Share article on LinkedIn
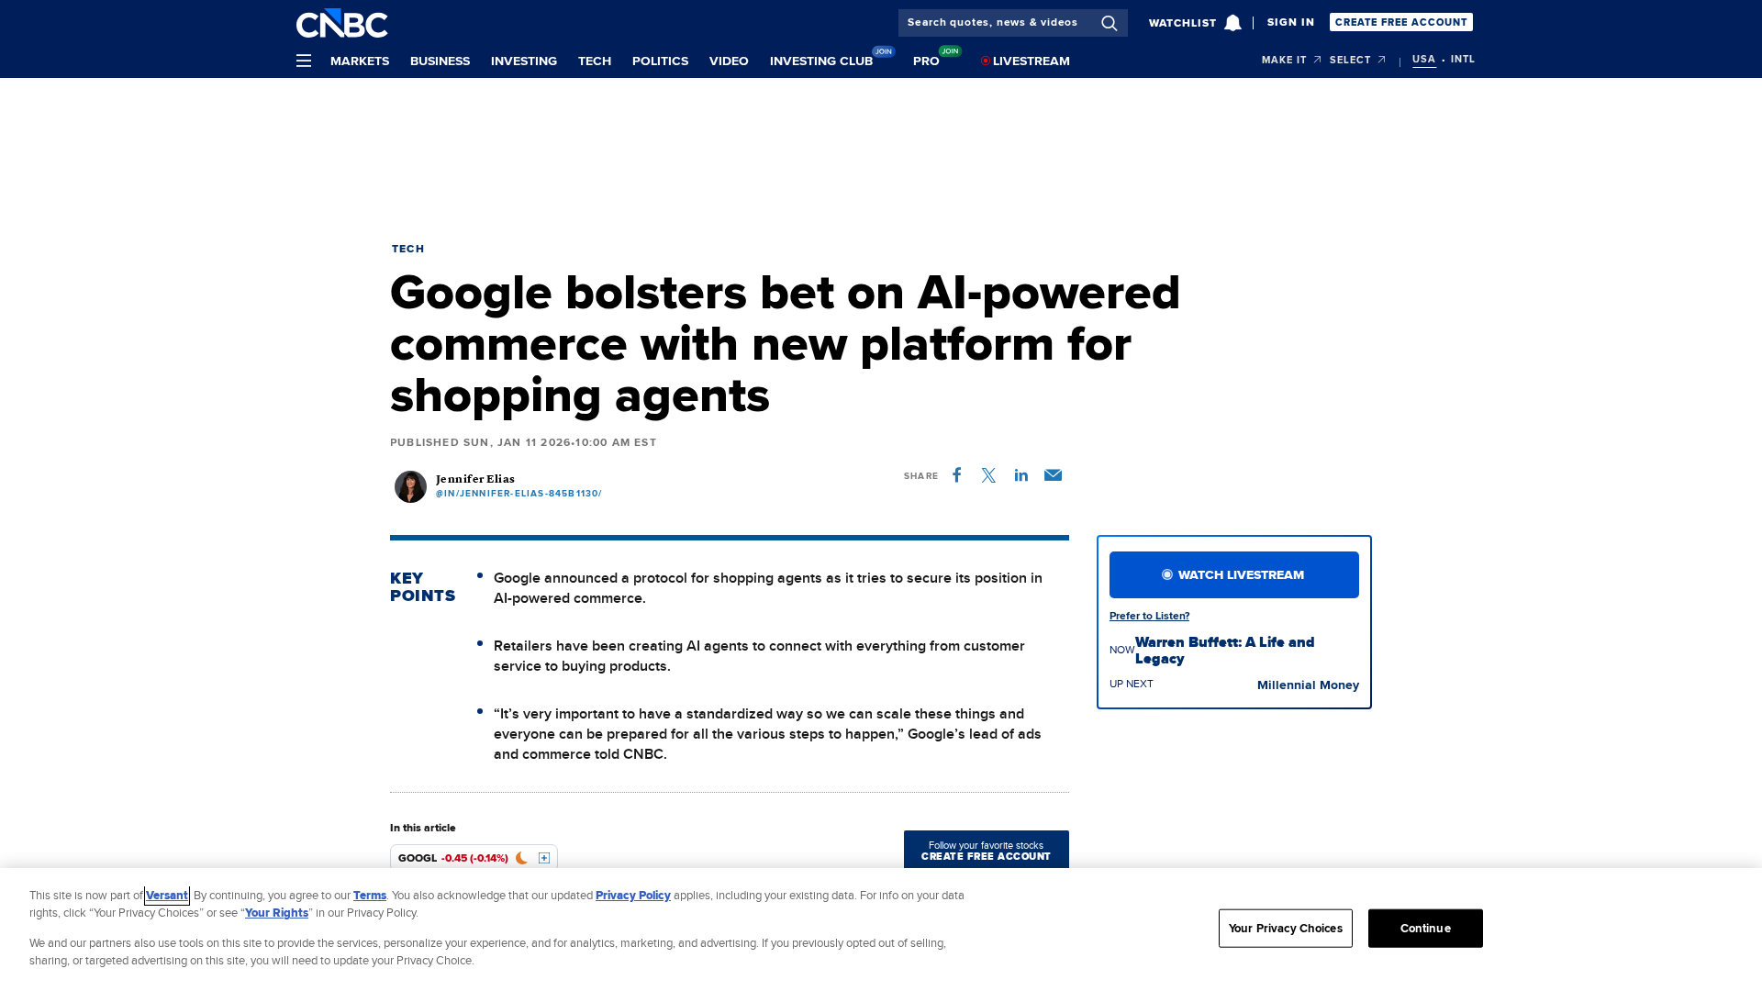This screenshot has height=991, width=1762. [1020, 475]
